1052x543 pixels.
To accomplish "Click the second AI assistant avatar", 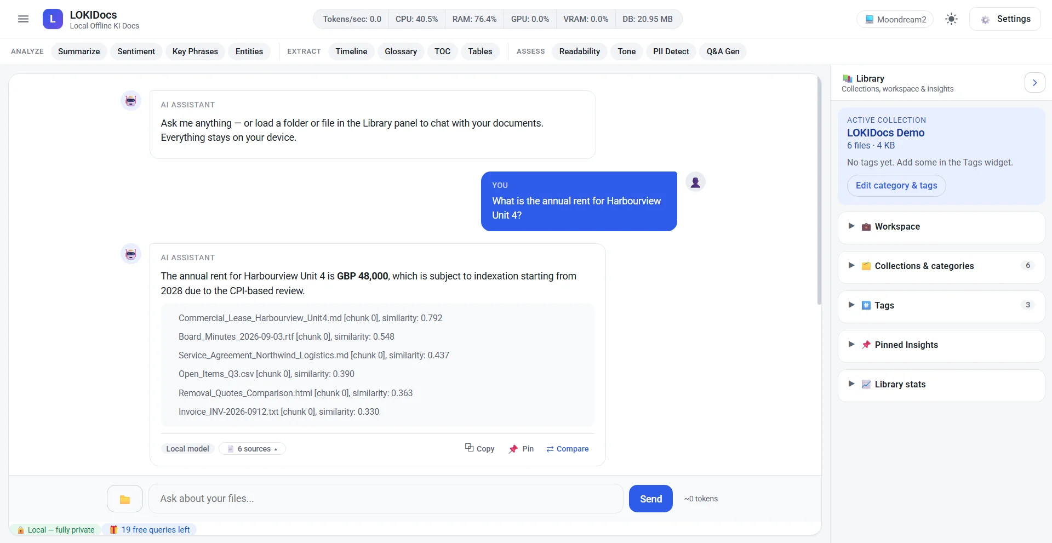I will 131,254.
